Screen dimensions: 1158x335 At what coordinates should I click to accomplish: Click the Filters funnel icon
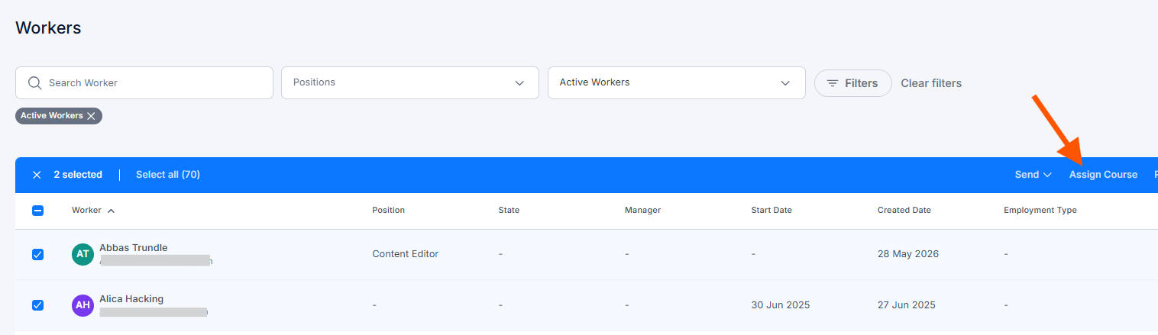(x=833, y=83)
